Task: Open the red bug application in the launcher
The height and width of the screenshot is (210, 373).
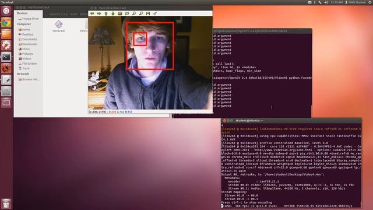Action: [x=6, y=68]
